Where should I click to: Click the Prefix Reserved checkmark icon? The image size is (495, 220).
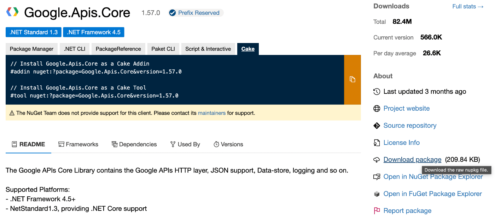(173, 13)
